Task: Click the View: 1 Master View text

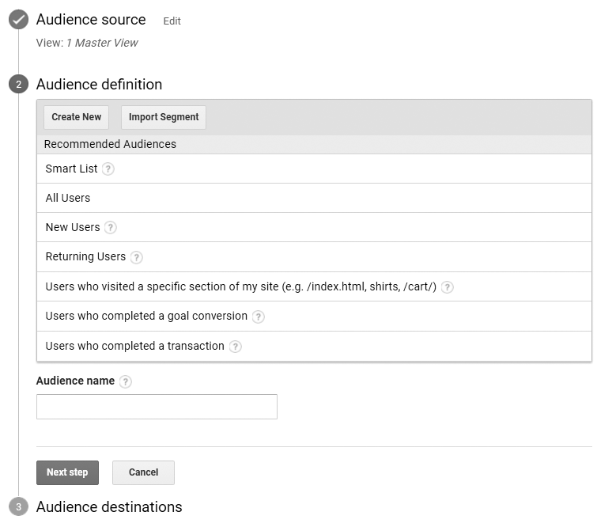Action: 87,43
